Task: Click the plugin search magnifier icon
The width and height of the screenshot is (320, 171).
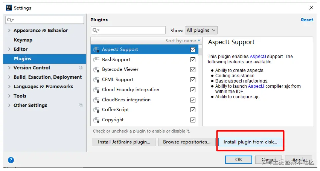Action: (96, 30)
